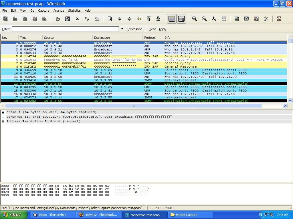Zoom out of packet text
This screenshot has width=293, height=219.
coord(204,19)
